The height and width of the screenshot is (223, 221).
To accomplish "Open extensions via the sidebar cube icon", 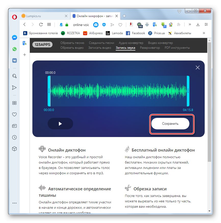I will click(14, 149).
